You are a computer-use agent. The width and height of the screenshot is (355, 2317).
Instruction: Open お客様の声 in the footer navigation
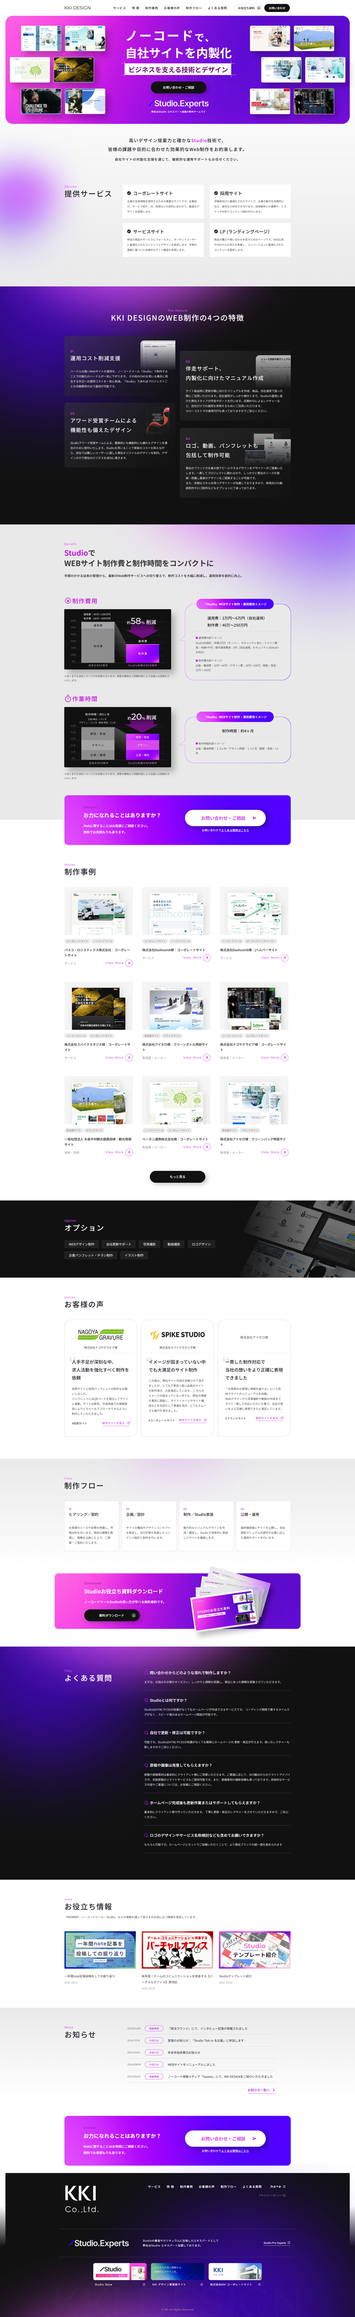[206, 2187]
